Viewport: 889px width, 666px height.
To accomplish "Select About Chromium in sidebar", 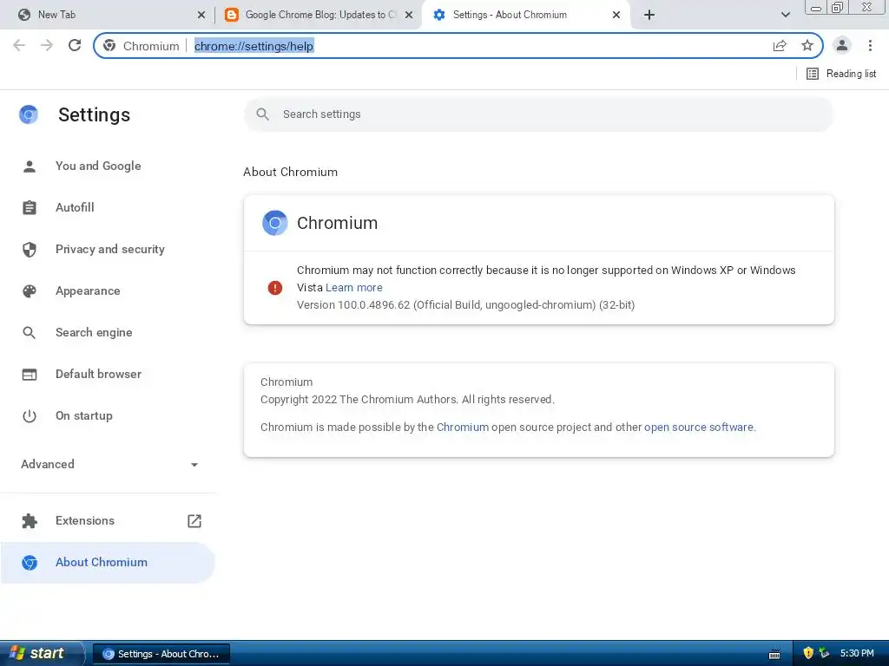I will (x=108, y=562).
